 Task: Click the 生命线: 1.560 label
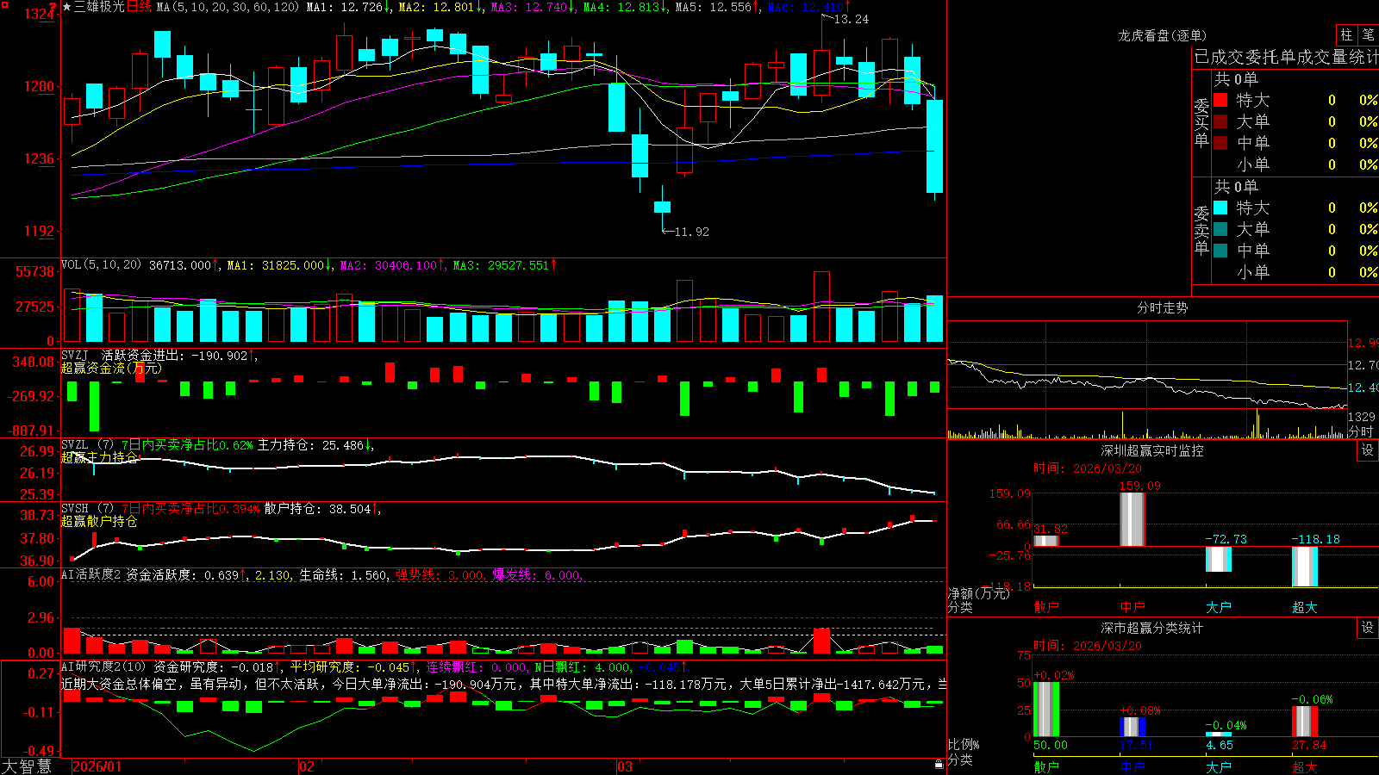pos(343,574)
